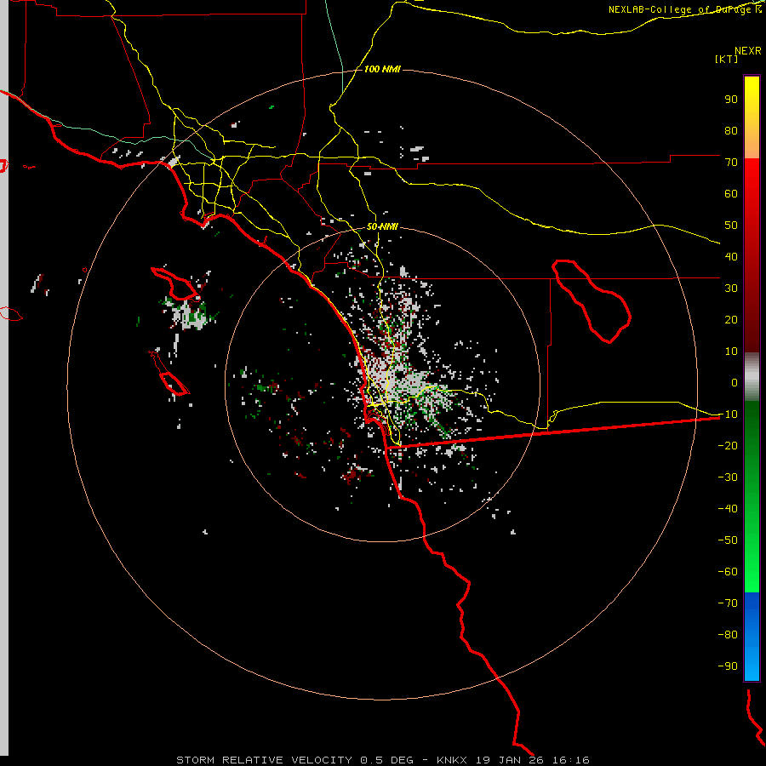Click the NEXR label above the scale
Screen dimensions: 766x766
748,51
